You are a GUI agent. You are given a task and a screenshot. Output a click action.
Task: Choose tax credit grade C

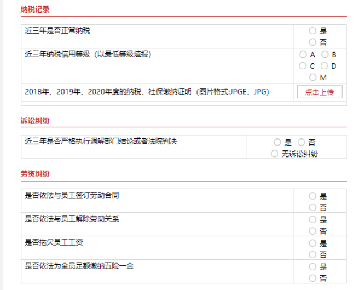pos(303,66)
